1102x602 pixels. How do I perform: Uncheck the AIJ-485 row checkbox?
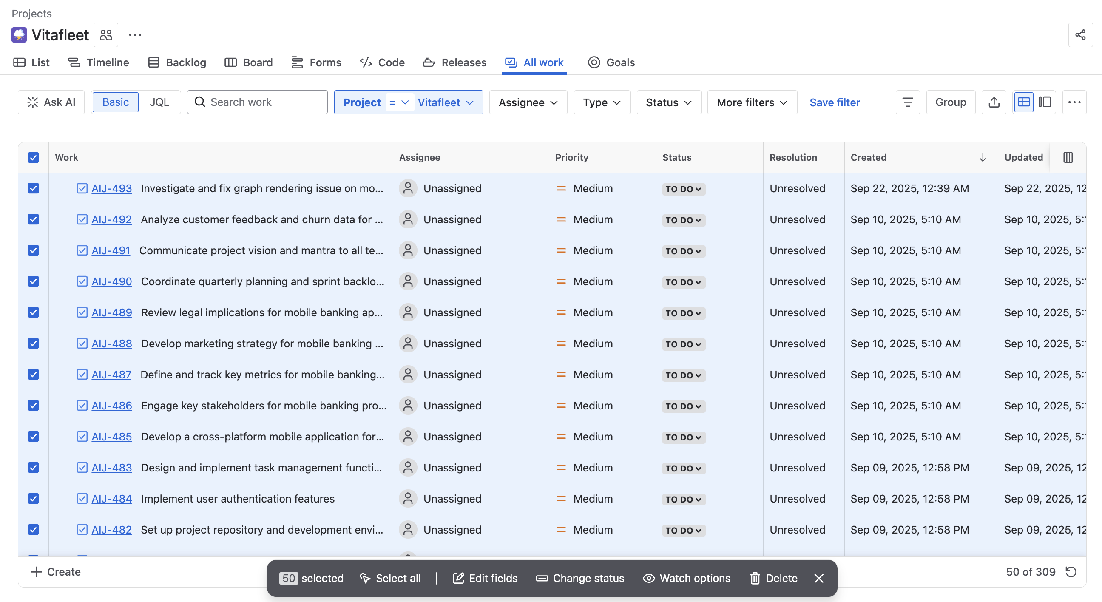pos(33,437)
